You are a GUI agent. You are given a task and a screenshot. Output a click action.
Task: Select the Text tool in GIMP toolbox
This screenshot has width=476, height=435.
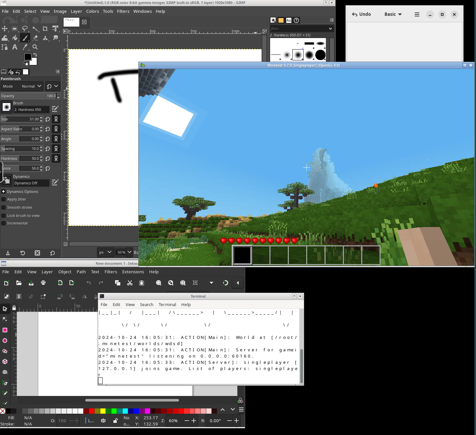point(15,47)
